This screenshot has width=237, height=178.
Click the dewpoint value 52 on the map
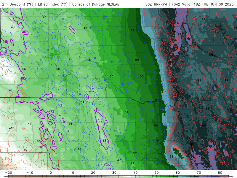point(135,153)
